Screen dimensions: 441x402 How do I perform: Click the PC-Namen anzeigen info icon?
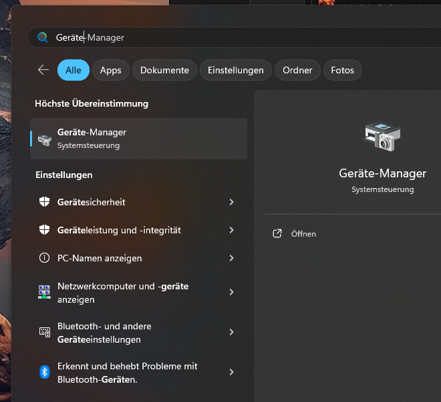[x=45, y=258]
